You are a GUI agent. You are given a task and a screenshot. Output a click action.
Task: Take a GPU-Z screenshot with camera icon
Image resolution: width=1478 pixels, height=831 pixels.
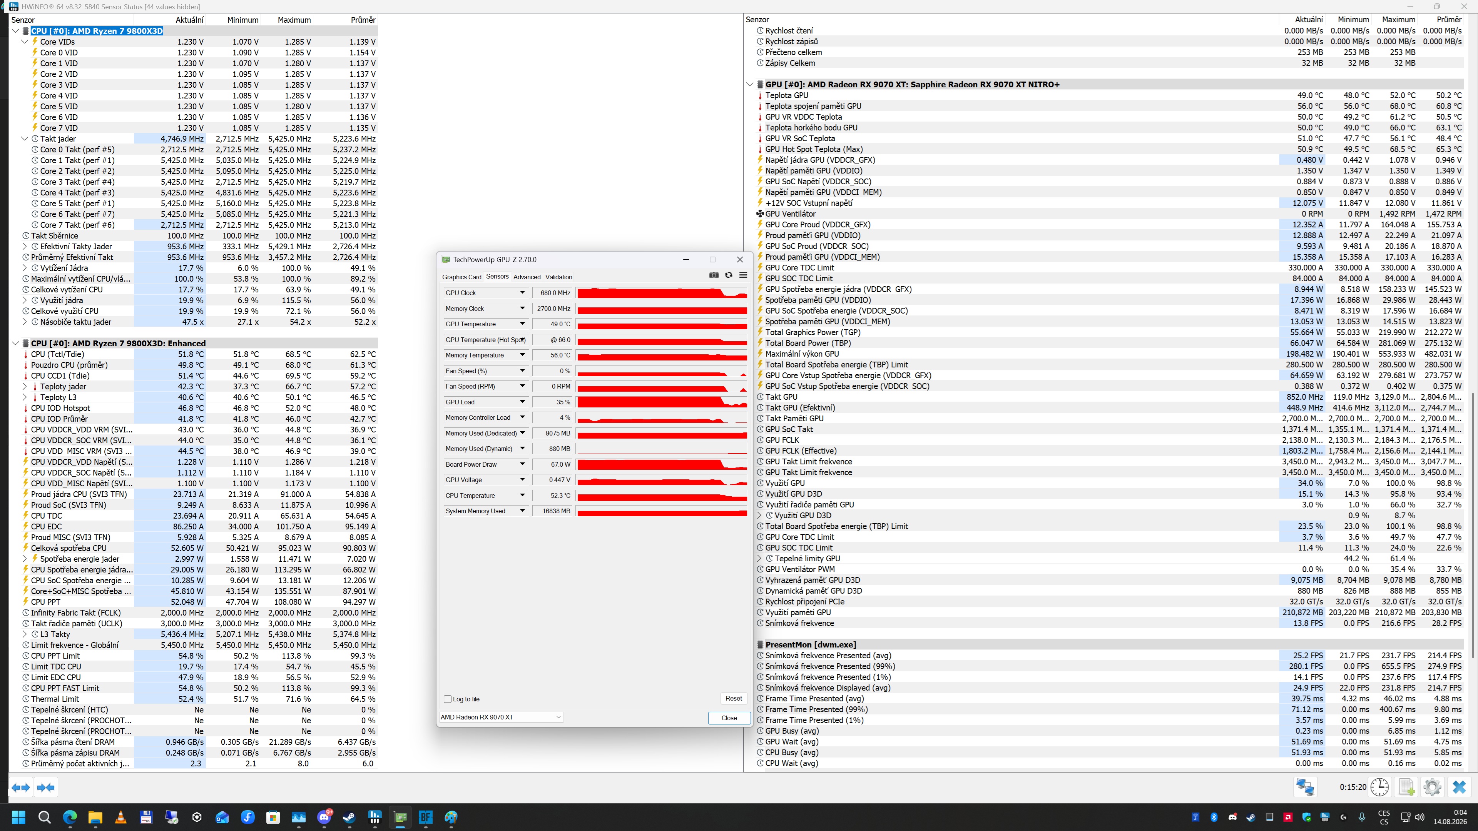[x=714, y=275]
